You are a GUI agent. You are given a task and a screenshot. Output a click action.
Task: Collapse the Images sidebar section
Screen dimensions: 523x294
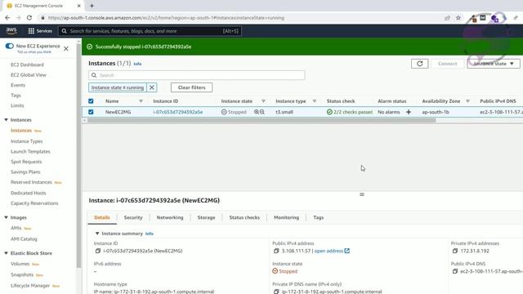tap(6, 217)
